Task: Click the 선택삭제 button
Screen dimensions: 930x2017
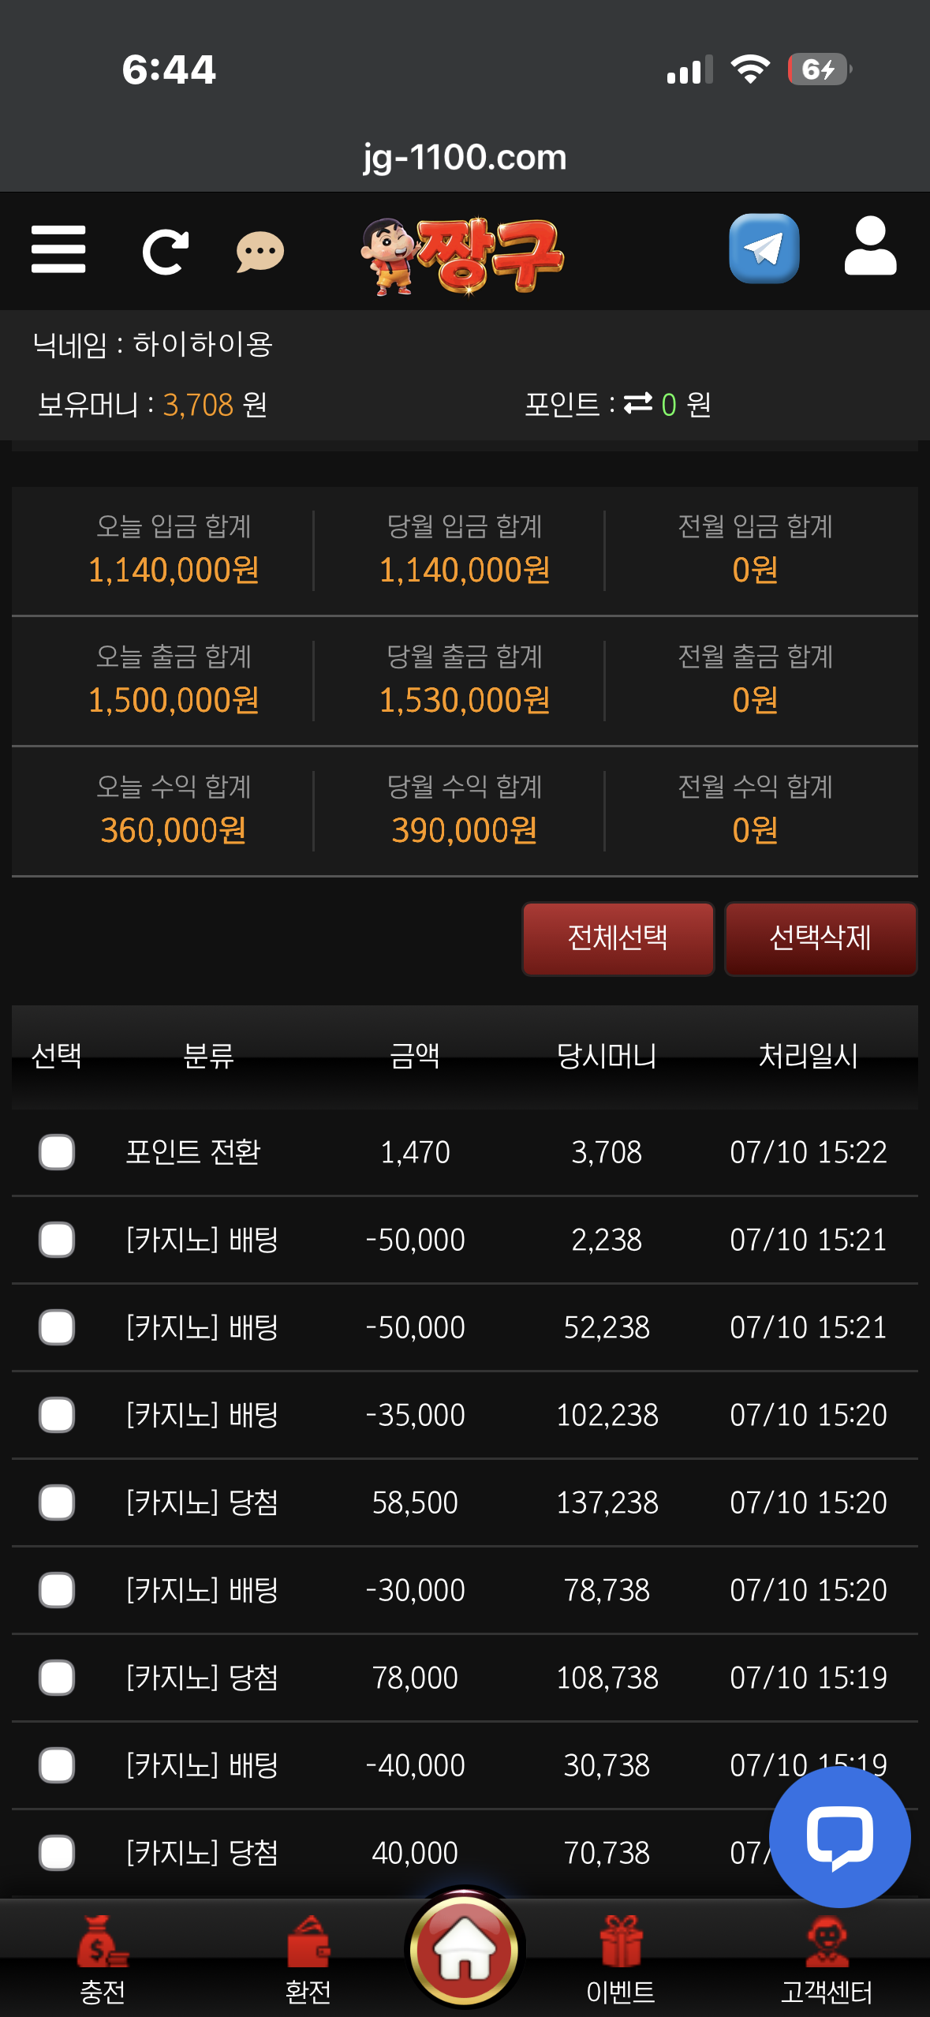Action: tap(820, 938)
